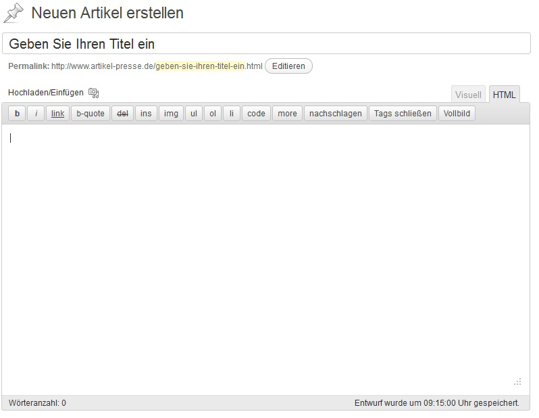Insert a list item with li
The image size is (539, 418).
click(232, 114)
